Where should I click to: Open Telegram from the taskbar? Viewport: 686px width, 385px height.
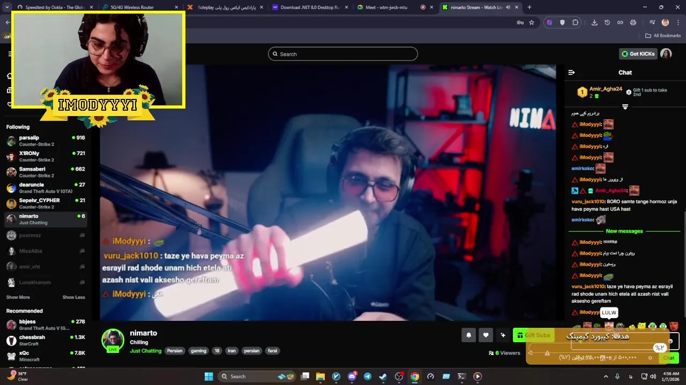pyautogui.click(x=367, y=376)
